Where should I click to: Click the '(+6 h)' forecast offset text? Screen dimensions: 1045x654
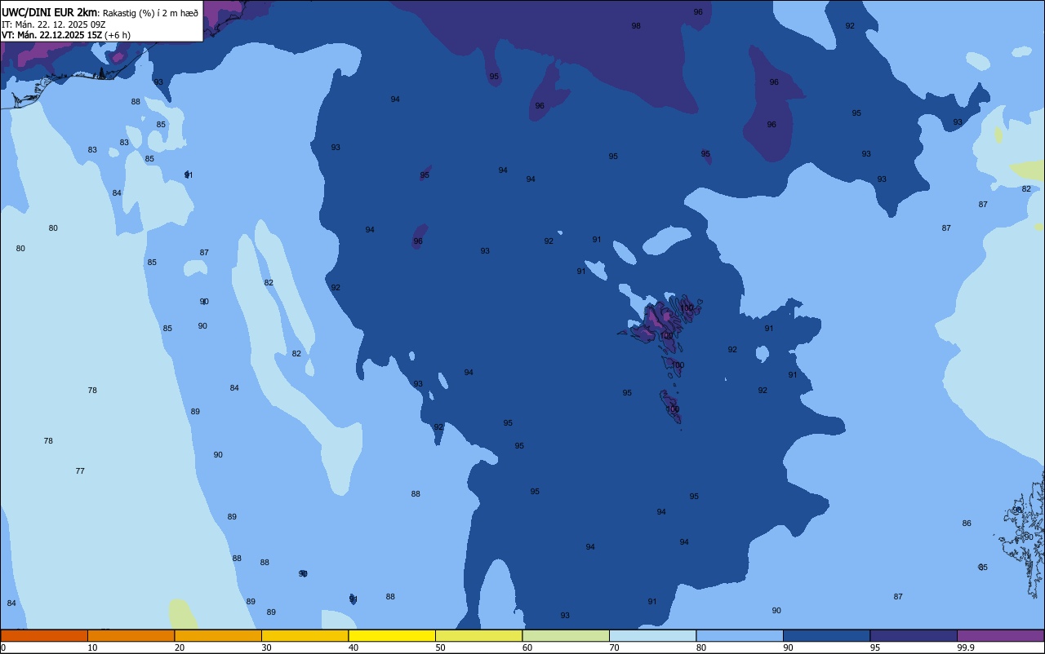coord(118,35)
